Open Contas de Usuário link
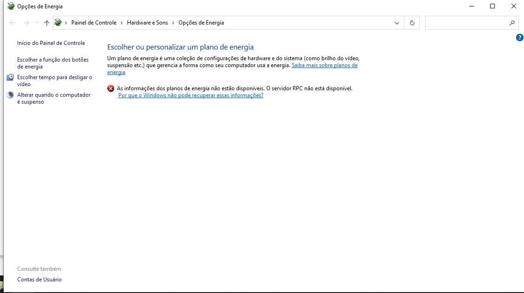Viewport: 524px width, 293px height. pos(39,280)
